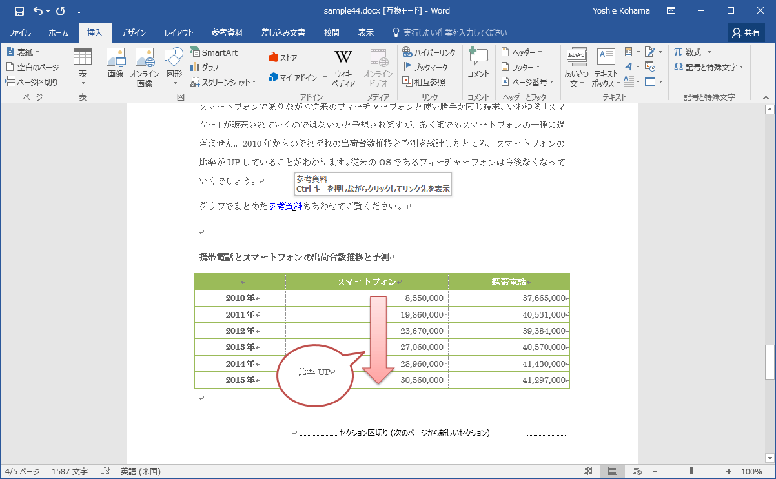Click the 2012年 table row label

[240, 331]
